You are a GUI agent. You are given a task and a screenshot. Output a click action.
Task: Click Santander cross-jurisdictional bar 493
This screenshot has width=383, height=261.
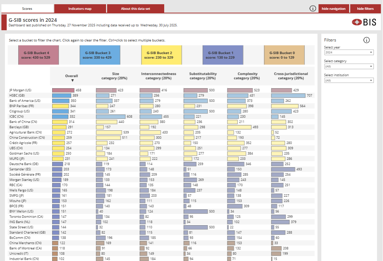(x=283, y=169)
